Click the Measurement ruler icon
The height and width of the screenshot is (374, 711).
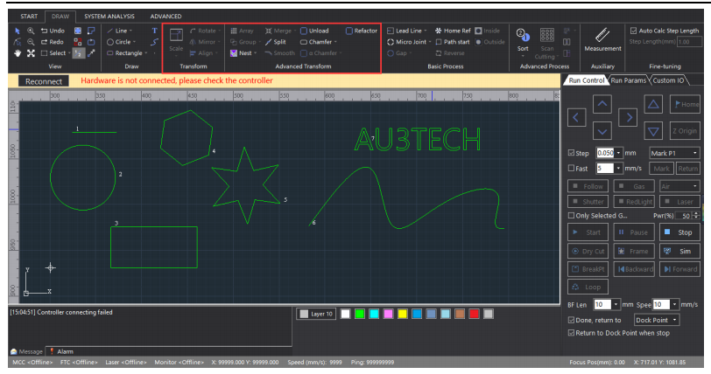coord(602,36)
